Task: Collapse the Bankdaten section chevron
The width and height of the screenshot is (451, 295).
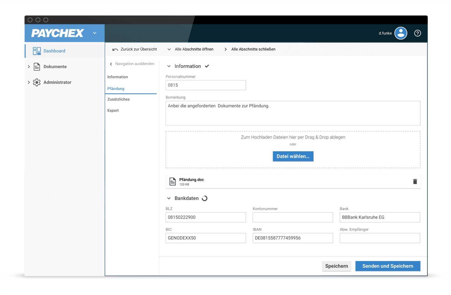Action: [x=169, y=198]
